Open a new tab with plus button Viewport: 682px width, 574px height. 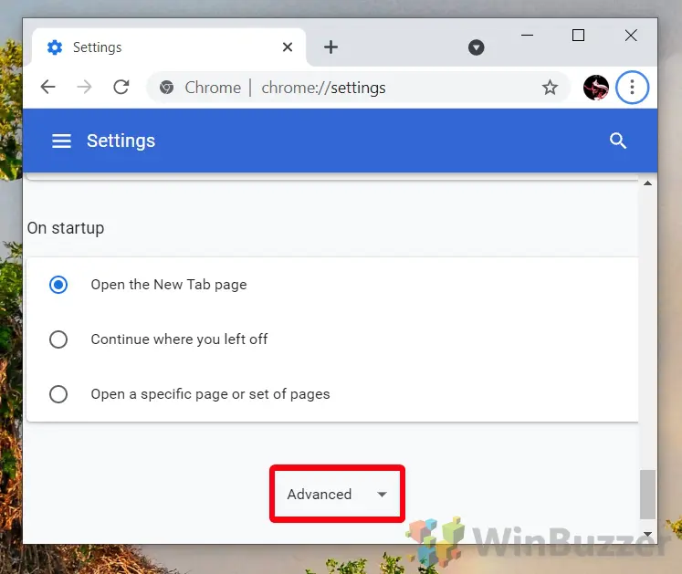pos(331,47)
